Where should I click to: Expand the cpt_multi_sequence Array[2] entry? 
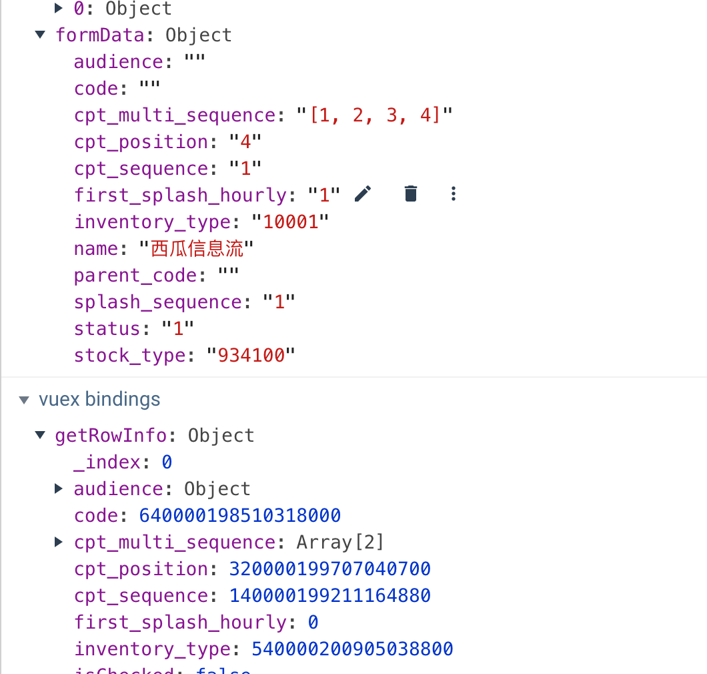[x=59, y=543]
